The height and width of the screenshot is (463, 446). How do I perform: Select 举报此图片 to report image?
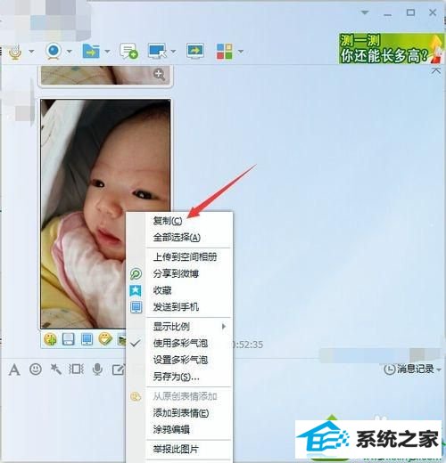coord(176,449)
